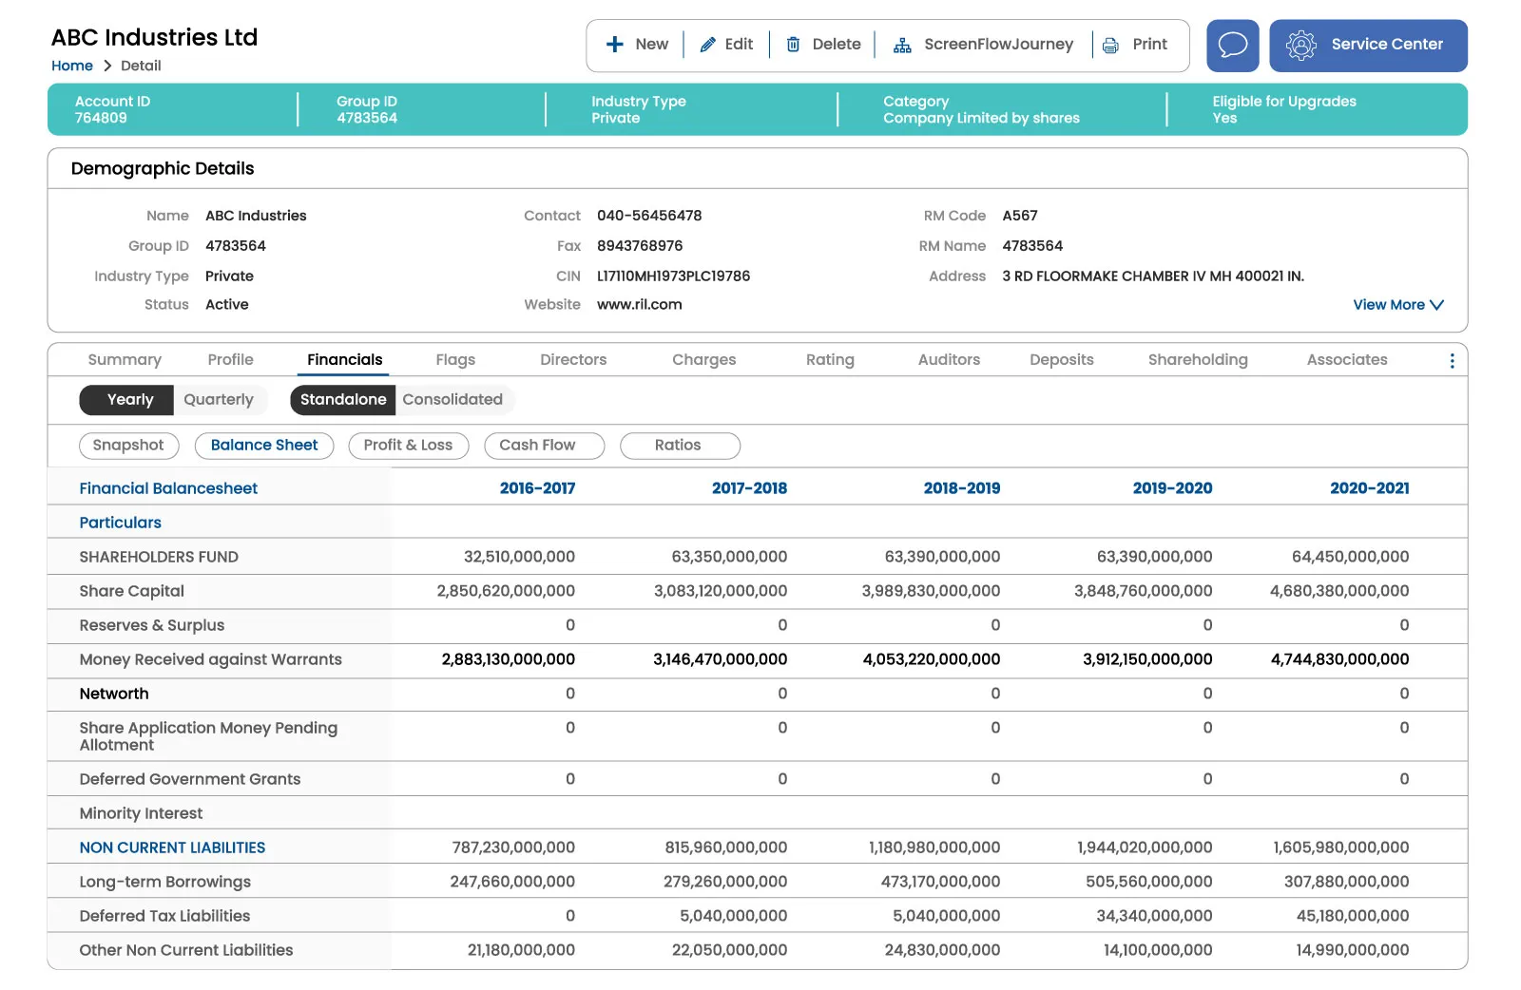This screenshot has width=1521, height=990.
Task: Click the ScreenFlowJourney hierarchy icon
Action: click(902, 45)
